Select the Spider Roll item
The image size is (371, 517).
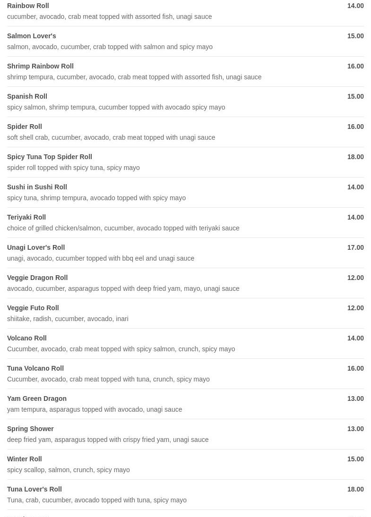(x=185, y=132)
